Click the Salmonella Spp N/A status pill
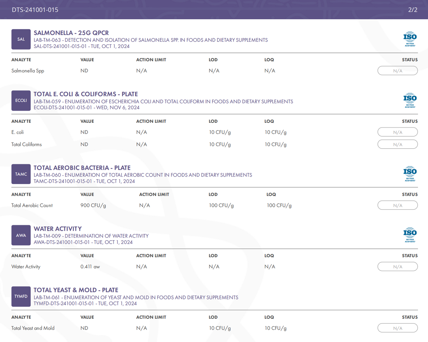428x342 pixels. [397, 71]
